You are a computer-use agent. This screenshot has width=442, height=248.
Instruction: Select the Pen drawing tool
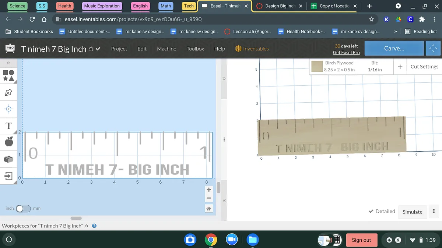coord(8,92)
